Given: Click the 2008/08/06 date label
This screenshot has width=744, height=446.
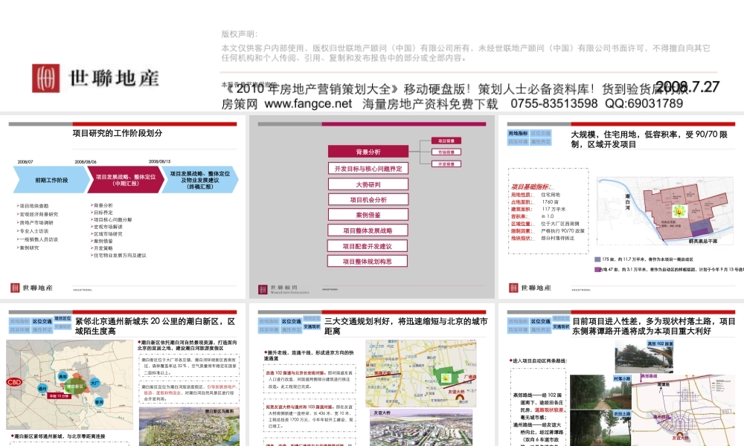Looking at the screenshot, I should tap(86, 161).
